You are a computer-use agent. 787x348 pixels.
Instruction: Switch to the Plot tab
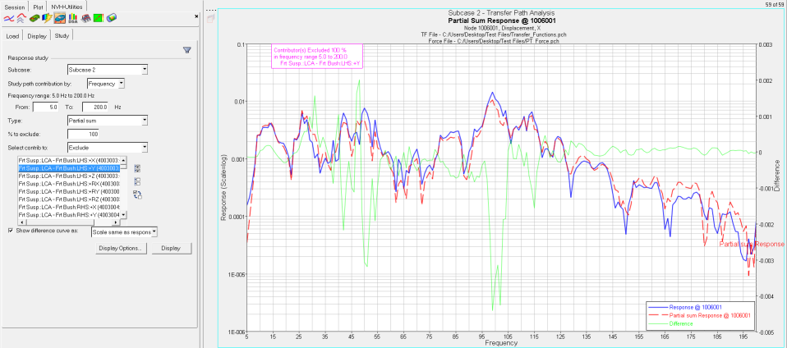(37, 7)
